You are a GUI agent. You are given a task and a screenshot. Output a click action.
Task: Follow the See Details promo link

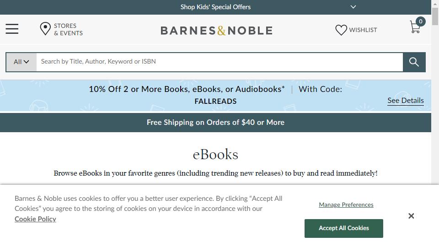click(x=405, y=101)
